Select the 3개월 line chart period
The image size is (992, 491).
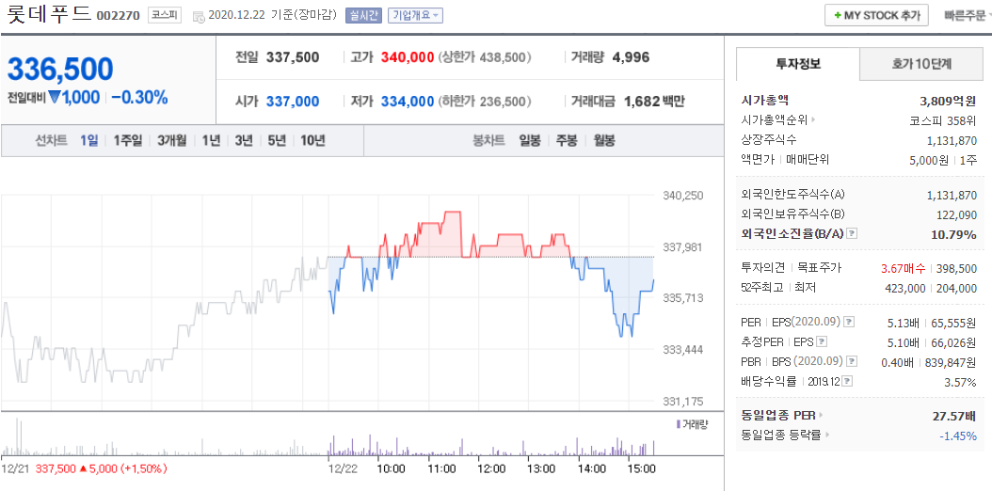pyautogui.click(x=172, y=140)
